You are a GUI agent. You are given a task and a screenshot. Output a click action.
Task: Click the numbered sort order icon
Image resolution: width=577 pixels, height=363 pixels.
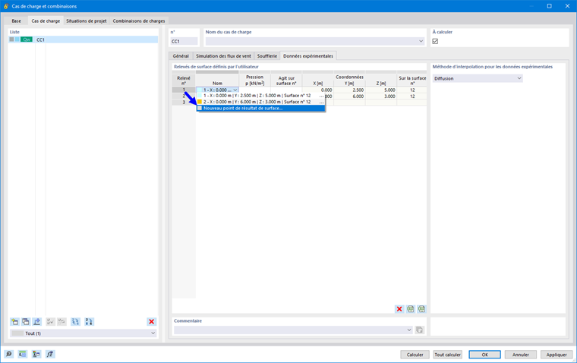(89, 322)
